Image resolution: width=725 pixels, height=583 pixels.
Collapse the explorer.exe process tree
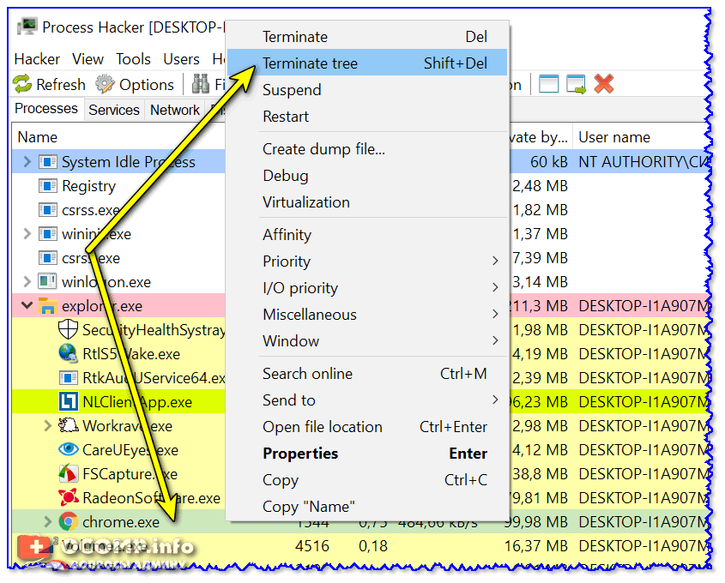pos(27,306)
